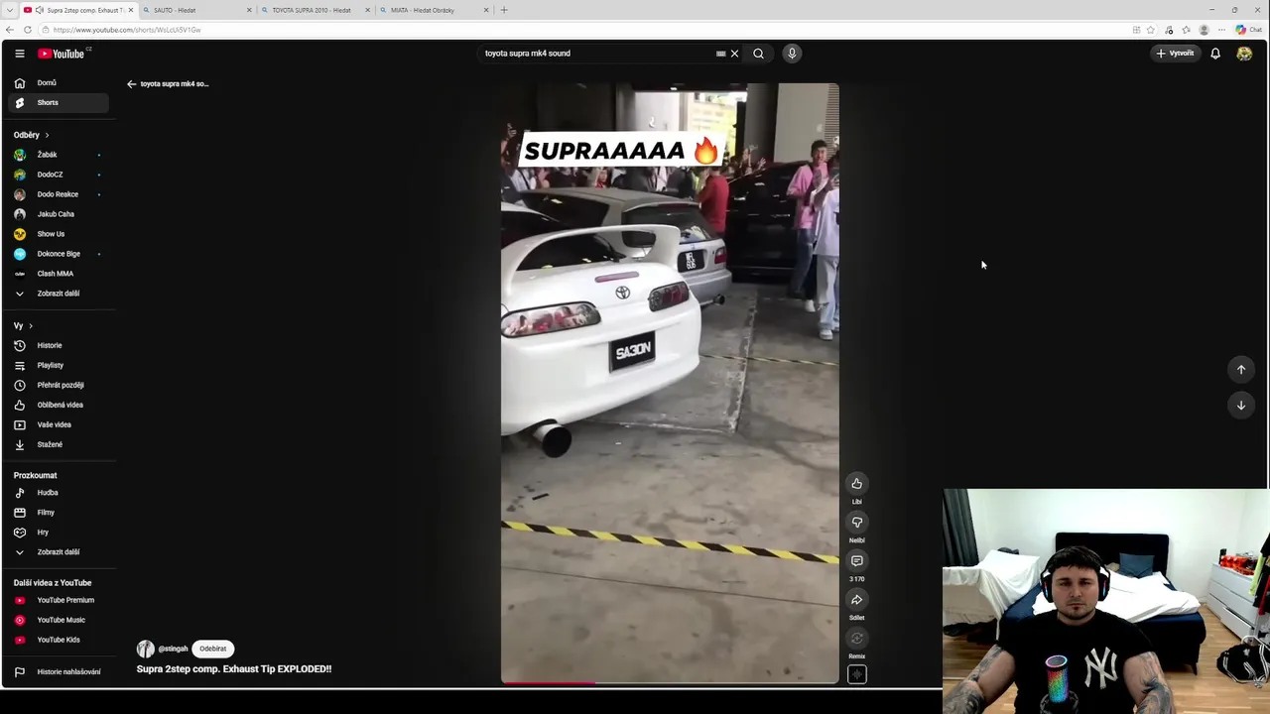Image resolution: width=1270 pixels, height=714 pixels.
Task: Open the on-screen keyboard in search box
Action: pyautogui.click(x=721, y=54)
